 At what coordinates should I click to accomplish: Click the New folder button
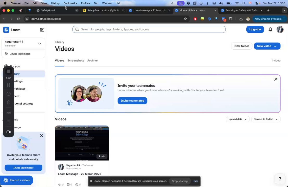point(241,46)
